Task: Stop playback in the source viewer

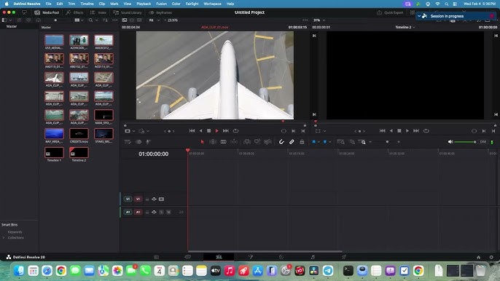Action: pos(209,130)
